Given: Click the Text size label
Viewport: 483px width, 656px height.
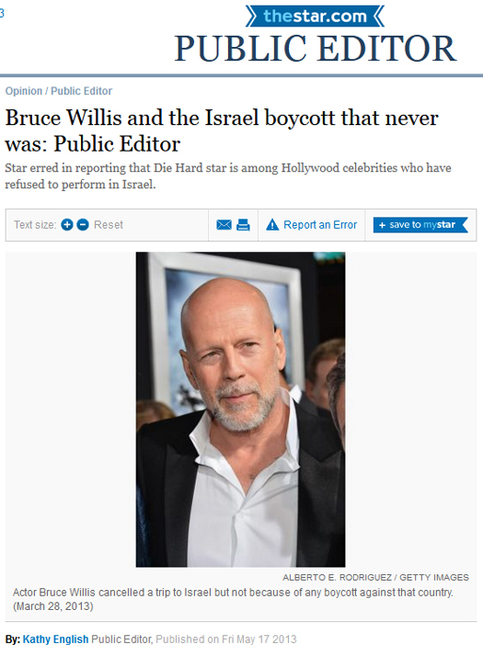Looking at the screenshot, I should [35, 225].
